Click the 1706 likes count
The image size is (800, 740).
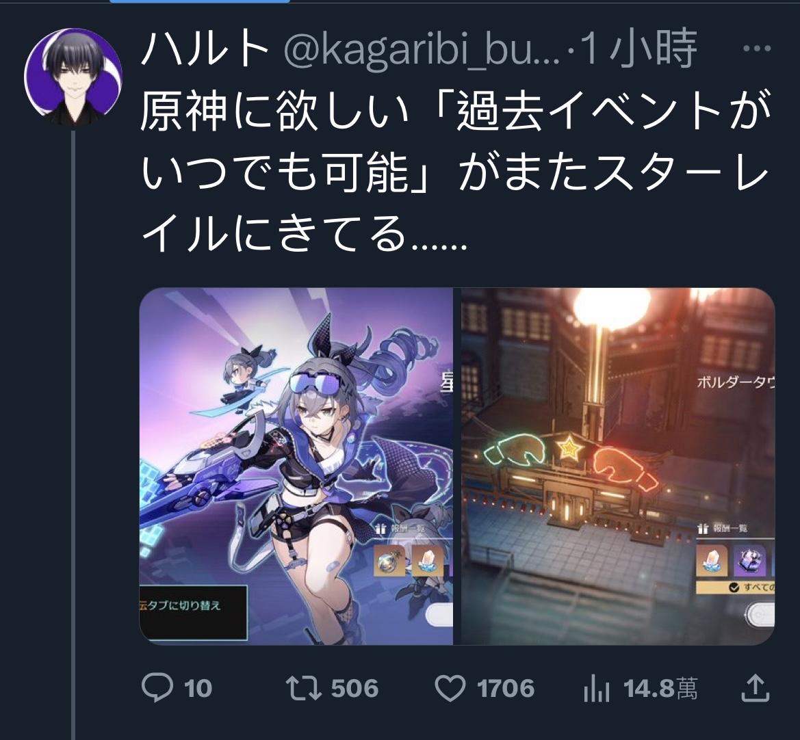tap(506, 688)
